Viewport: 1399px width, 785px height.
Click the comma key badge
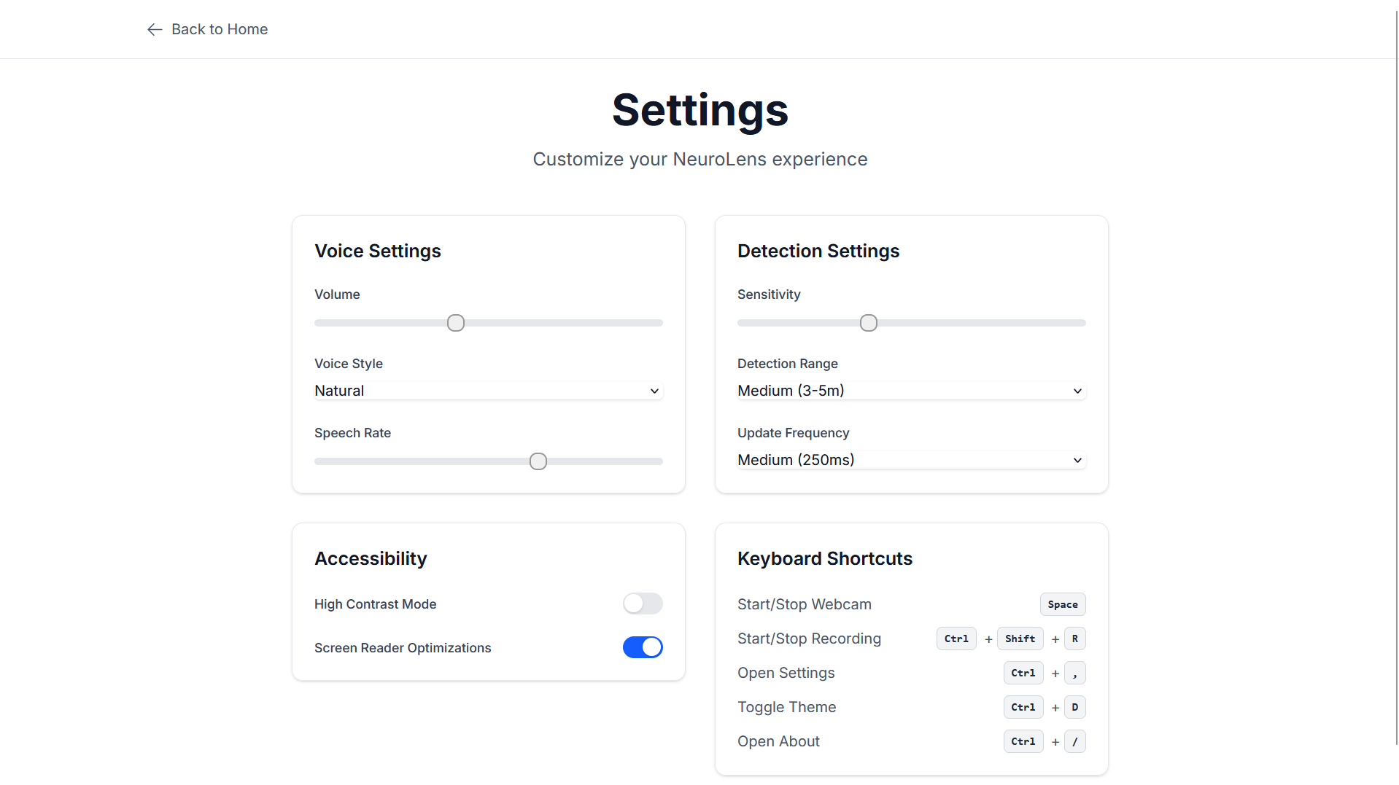pyautogui.click(x=1074, y=673)
